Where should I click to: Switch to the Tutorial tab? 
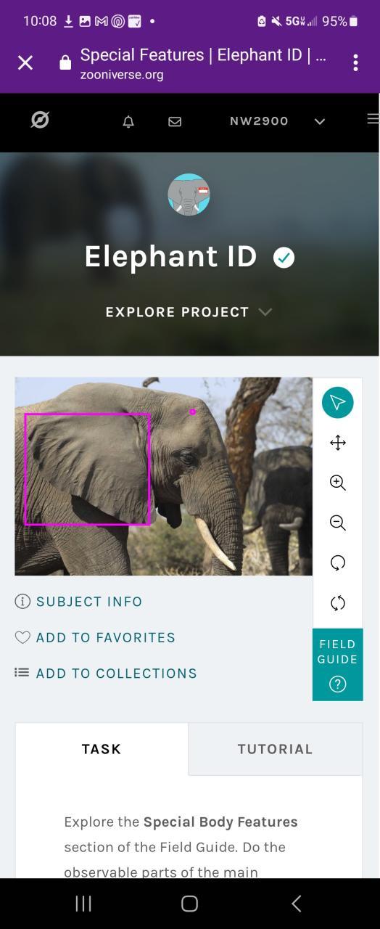click(x=275, y=749)
